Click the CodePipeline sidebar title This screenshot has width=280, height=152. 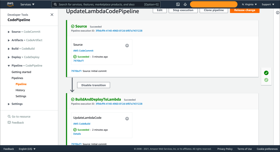(19, 20)
